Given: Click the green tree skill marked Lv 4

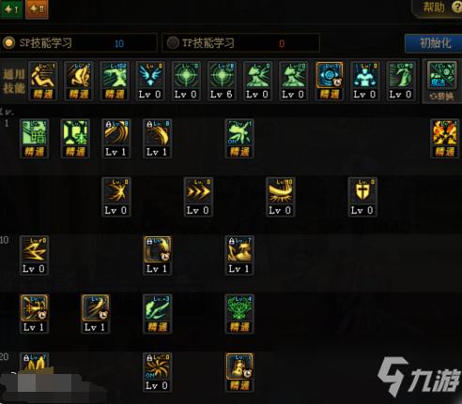Looking at the screenshot, I should coord(239,313).
